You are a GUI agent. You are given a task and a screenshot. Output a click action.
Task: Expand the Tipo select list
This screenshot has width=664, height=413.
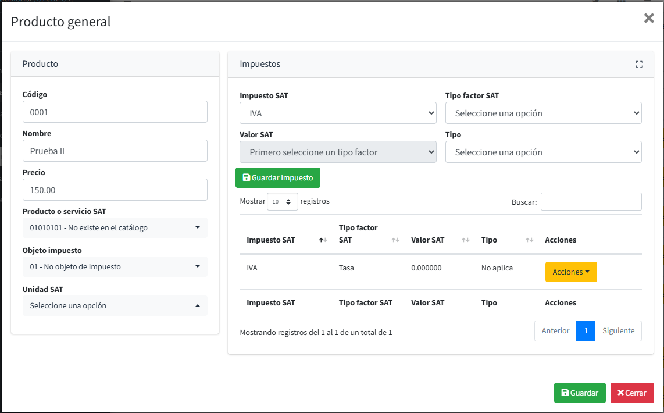tap(543, 152)
